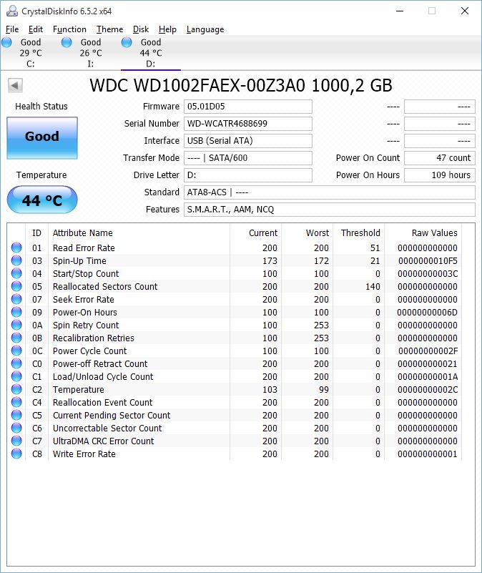Click raw value 0000000010F5
This screenshot has width=482, height=573.
pyautogui.click(x=428, y=260)
